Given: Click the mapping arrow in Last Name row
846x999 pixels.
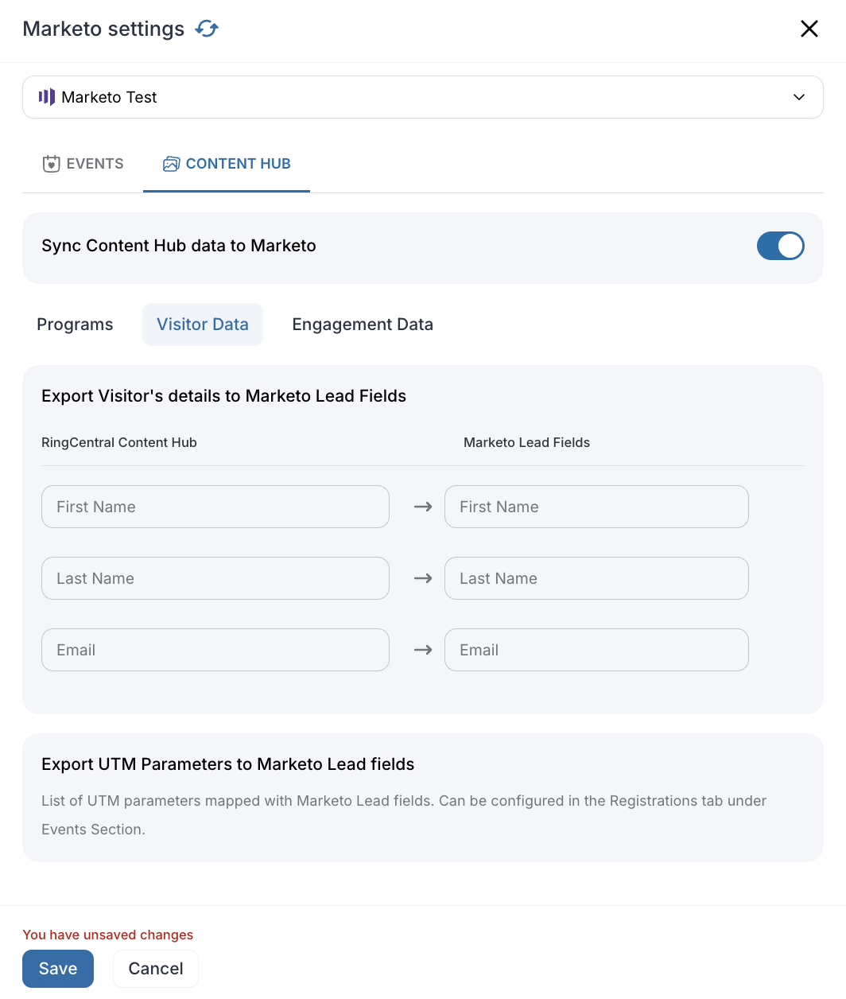Looking at the screenshot, I should pyautogui.click(x=423, y=578).
